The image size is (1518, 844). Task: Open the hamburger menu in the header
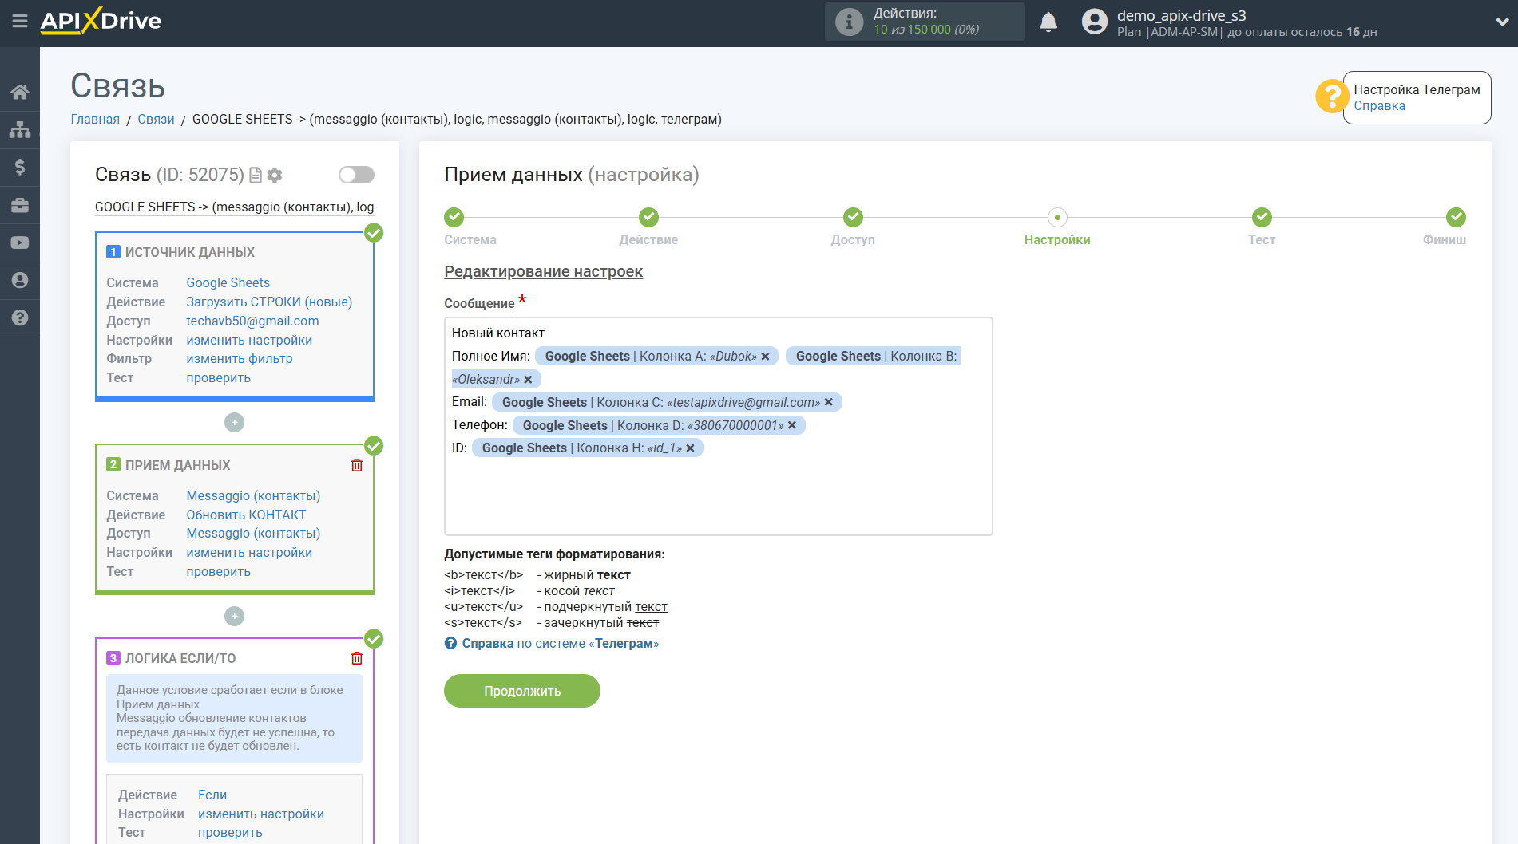click(x=20, y=22)
